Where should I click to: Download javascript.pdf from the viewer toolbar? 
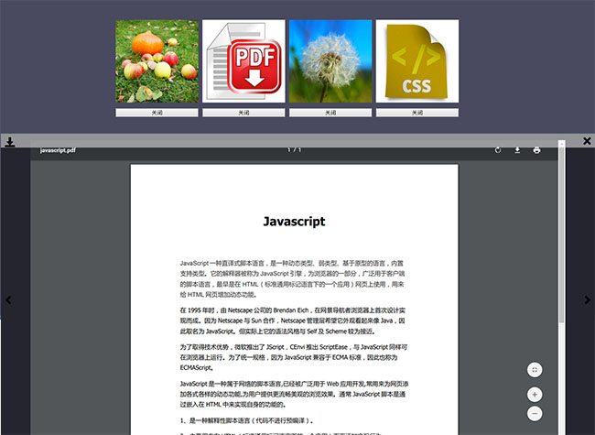coord(517,150)
